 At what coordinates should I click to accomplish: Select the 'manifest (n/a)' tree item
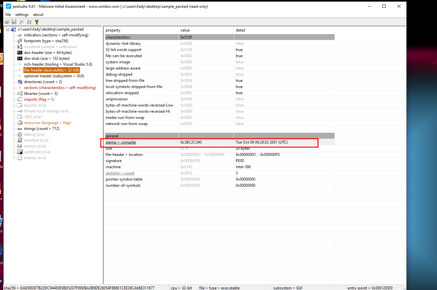pos(36,140)
